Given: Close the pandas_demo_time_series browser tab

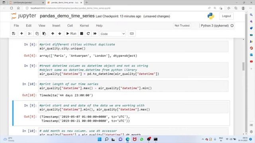Looking at the screenshot, I should [81, 3].
